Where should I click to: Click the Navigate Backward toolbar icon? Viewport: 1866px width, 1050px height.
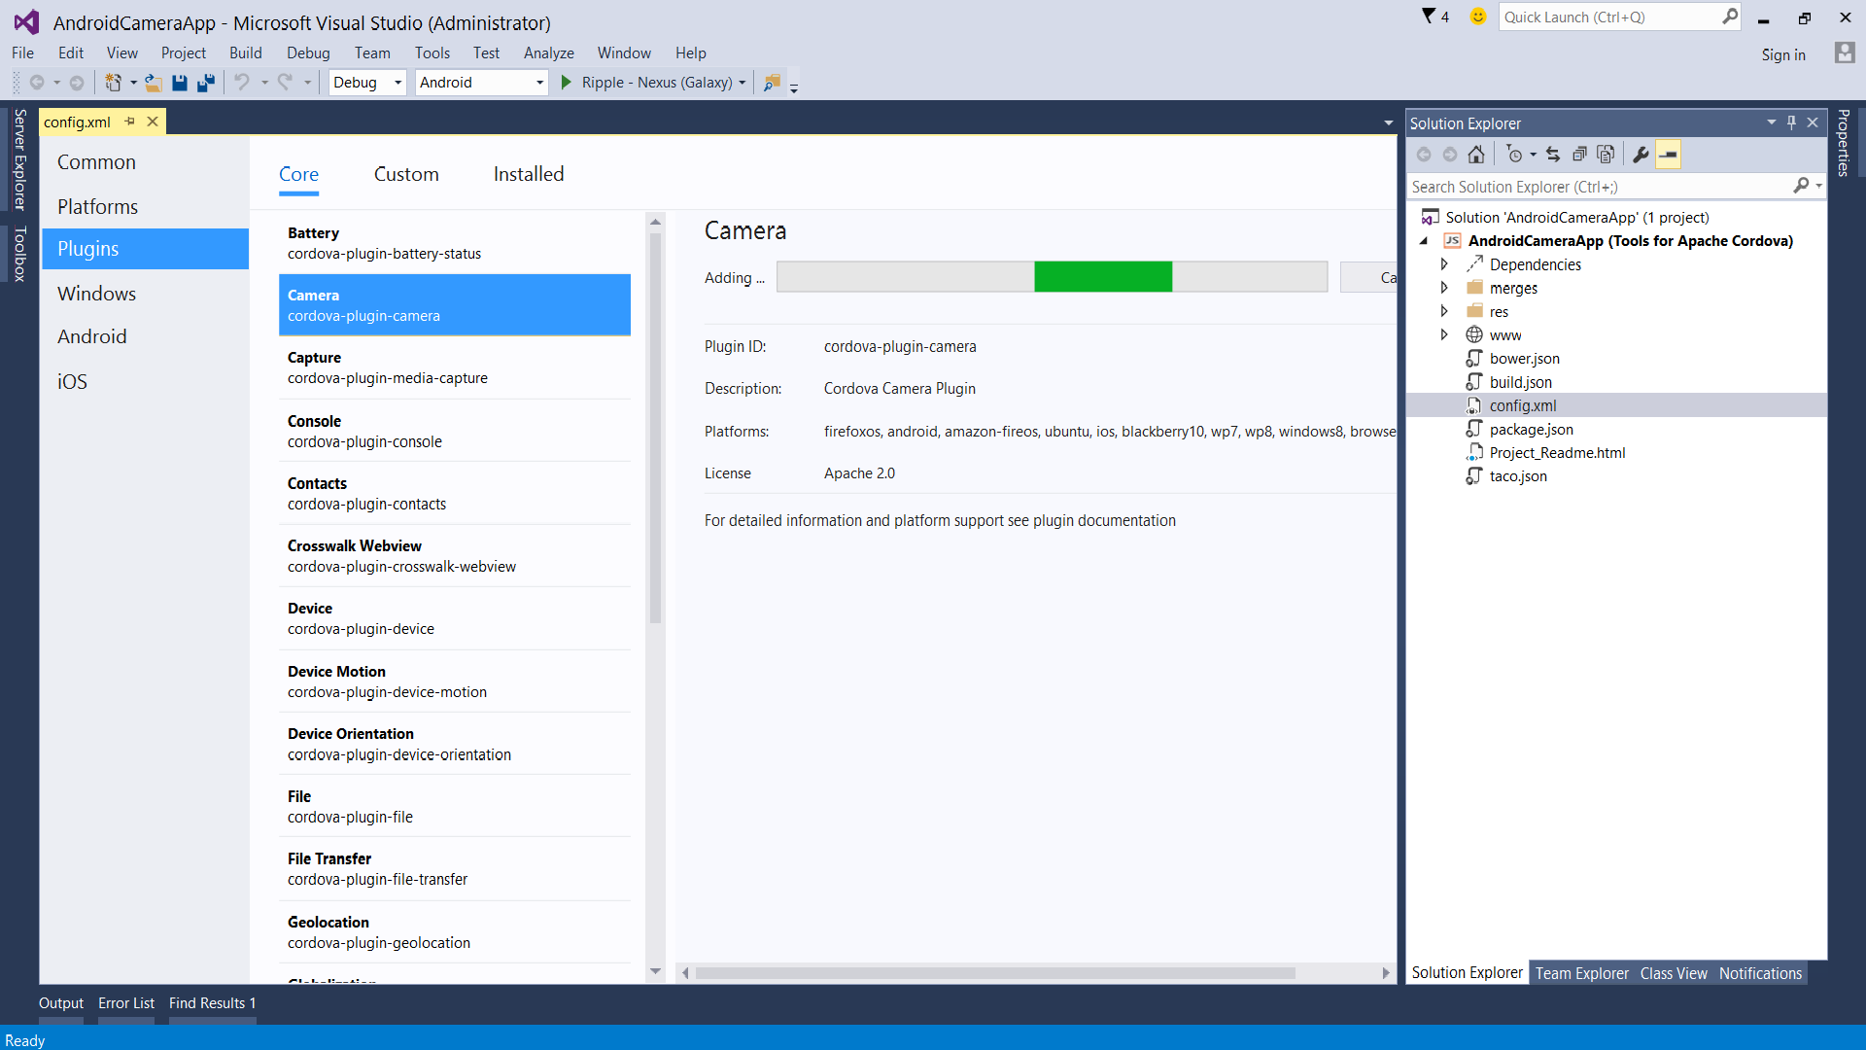pyautogui.click(x=37, y=83)
